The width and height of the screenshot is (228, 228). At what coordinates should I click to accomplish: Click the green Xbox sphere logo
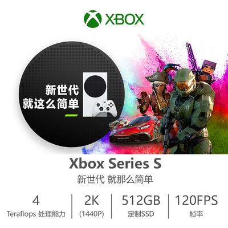(x=93, y=19)
